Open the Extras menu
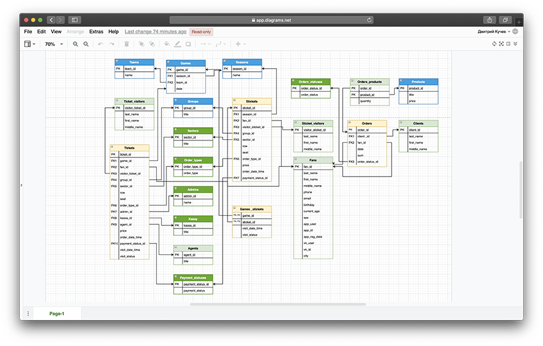The height and width of the screenshot is (346, 543). point(96,31)
